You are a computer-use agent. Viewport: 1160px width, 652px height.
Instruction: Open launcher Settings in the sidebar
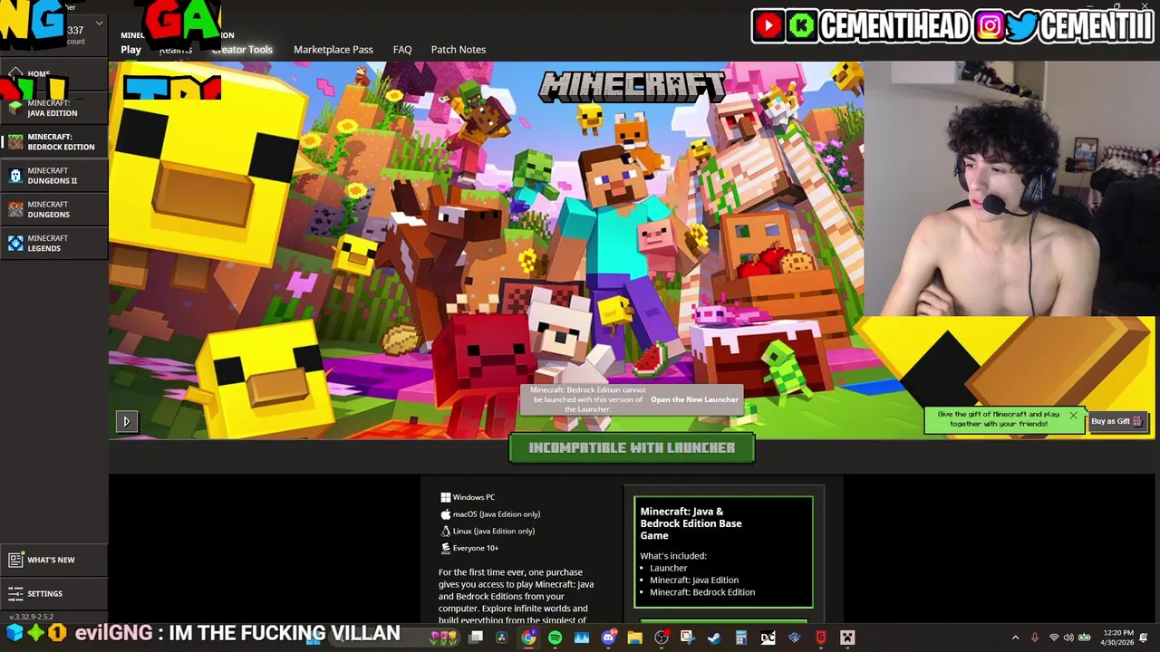tap(54, 593)
